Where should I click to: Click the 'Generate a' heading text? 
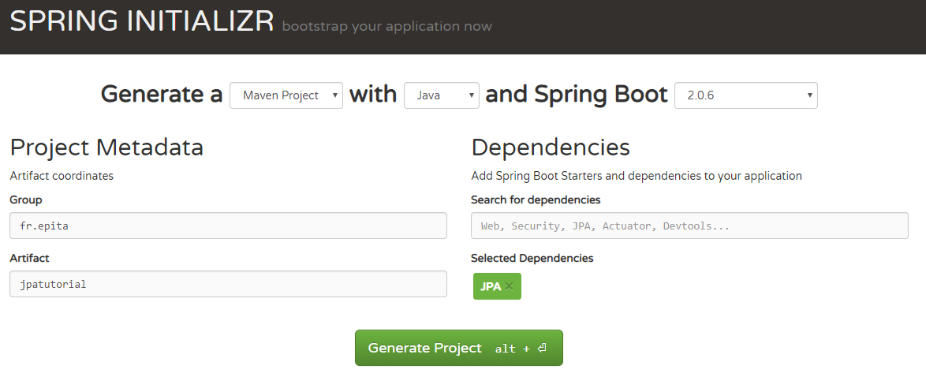[162, 95]
